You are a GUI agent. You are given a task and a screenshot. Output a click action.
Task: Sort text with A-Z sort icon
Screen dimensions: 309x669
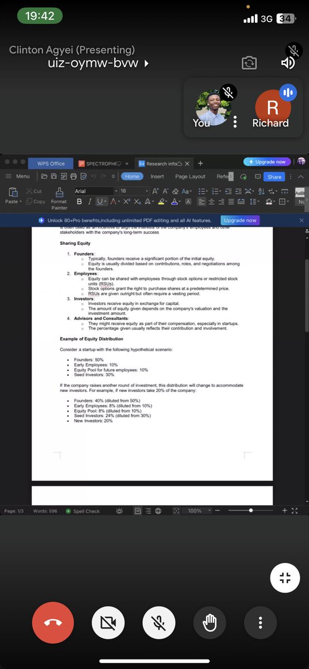(x=262, y=191)
